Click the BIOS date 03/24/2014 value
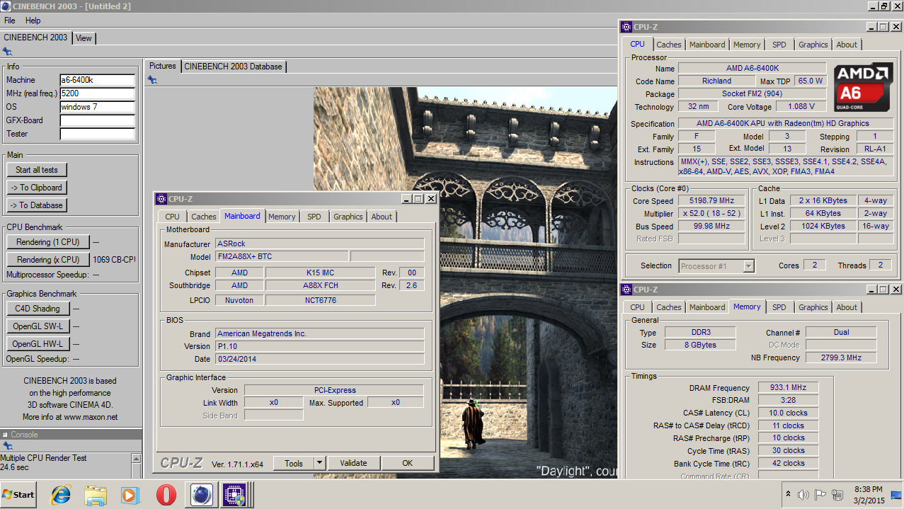The width and height of the screenshot is (904, 509). pos(319,359)
